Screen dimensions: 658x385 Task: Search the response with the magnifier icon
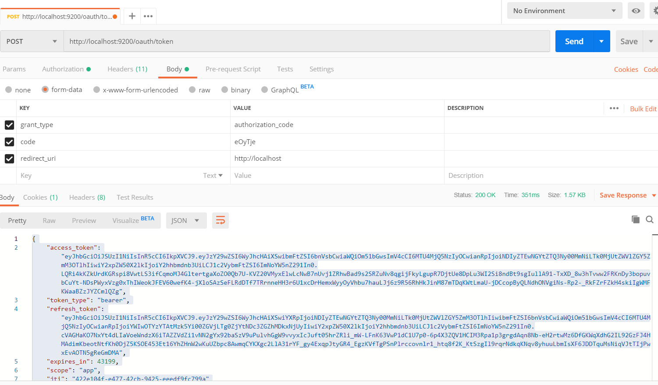click(650, 219)
